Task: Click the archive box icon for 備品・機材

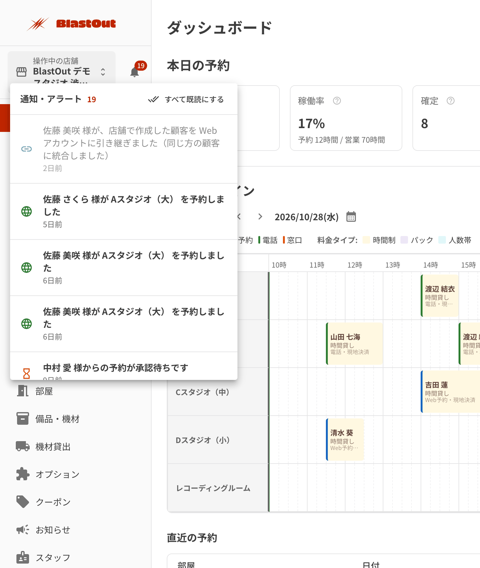Action: [23, 419]
